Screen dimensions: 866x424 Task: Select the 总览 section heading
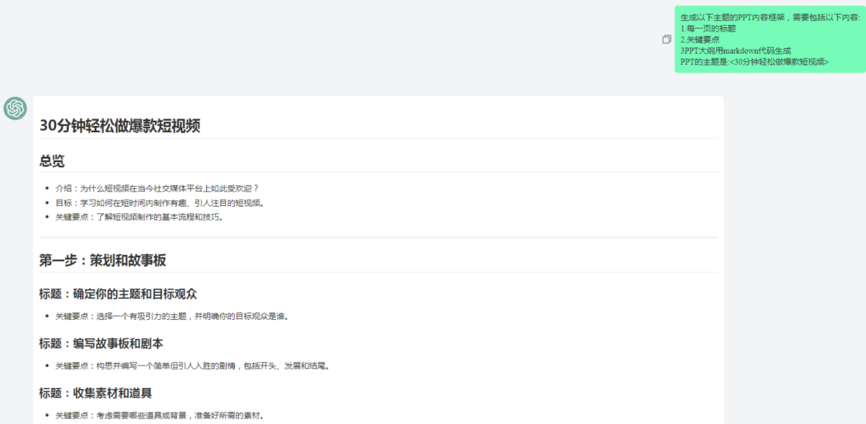[x=52, y=160]
